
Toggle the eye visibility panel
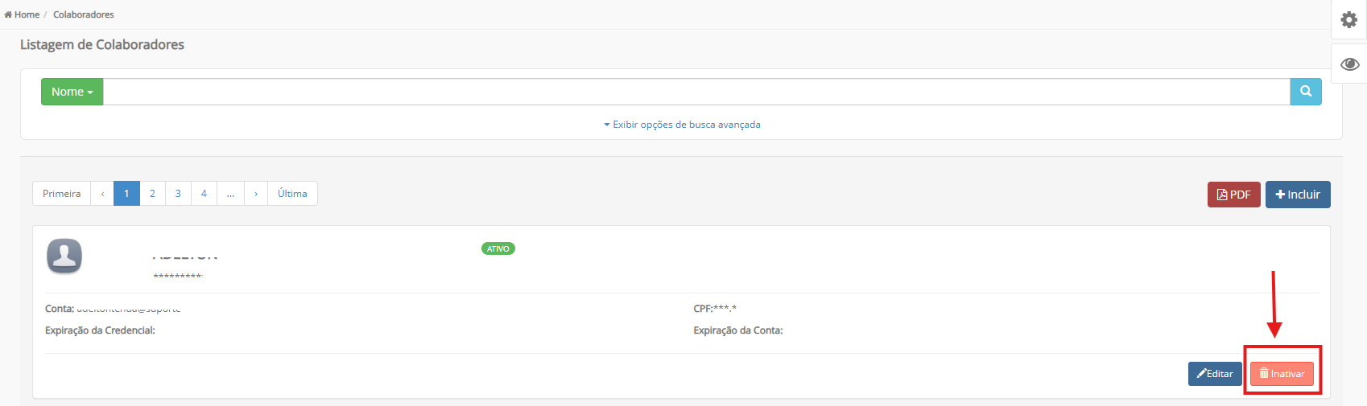click(1349, 64)
